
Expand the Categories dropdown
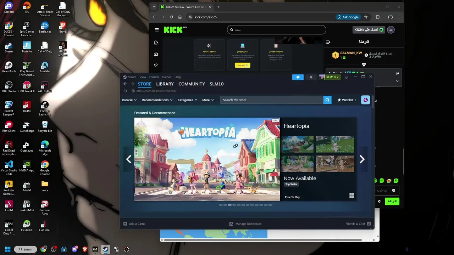[x=187, y=100]
